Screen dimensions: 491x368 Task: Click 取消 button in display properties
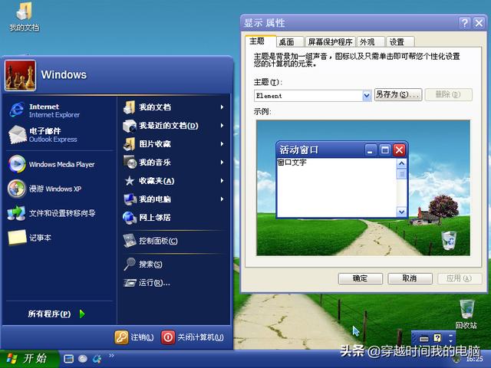coord(410,278)
